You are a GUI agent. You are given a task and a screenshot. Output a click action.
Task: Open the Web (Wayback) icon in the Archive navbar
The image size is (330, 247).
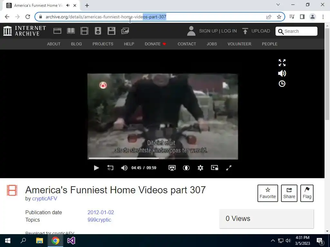click(57, 31)
